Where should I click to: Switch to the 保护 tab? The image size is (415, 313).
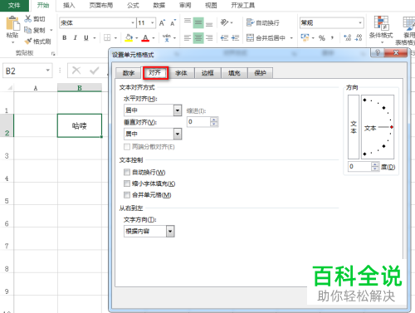pyautogui.click(x=260, y=73)
